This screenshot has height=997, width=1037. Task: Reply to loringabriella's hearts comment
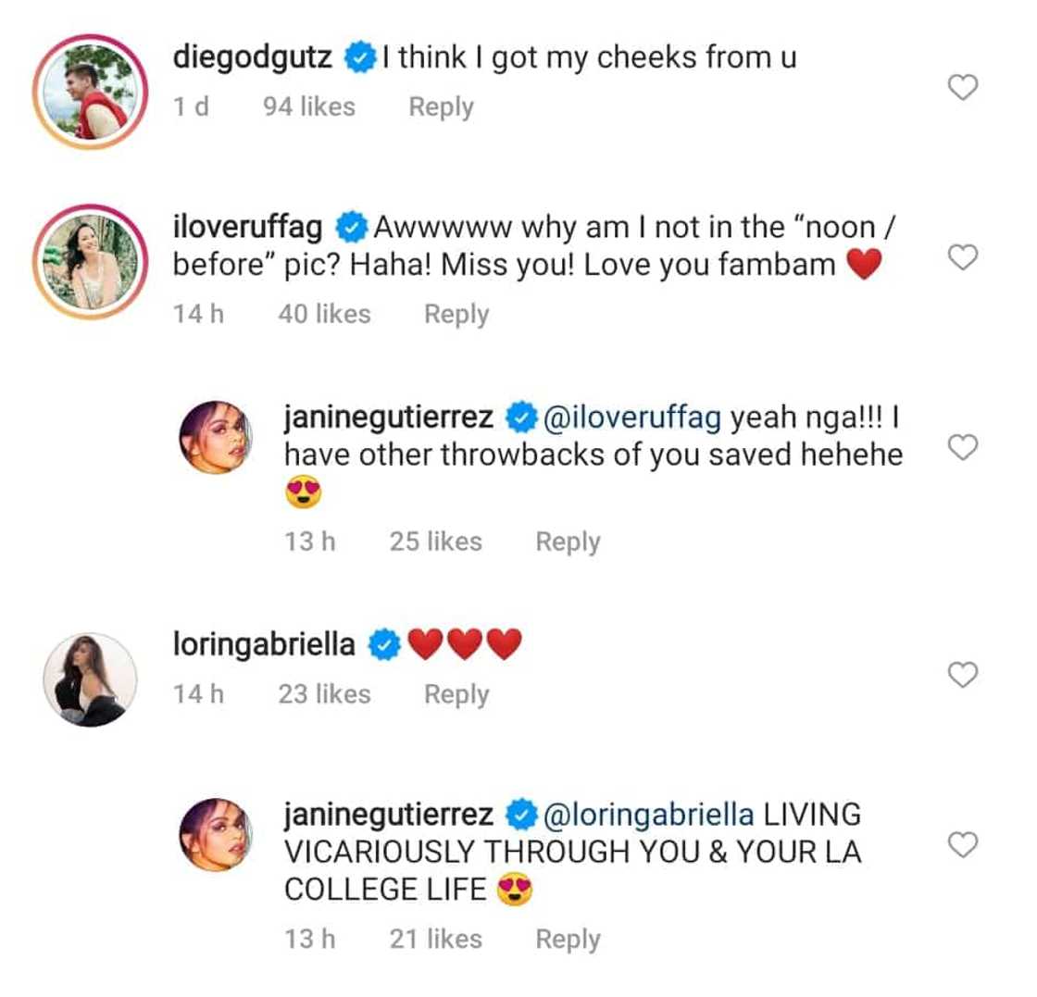point(456,694)
